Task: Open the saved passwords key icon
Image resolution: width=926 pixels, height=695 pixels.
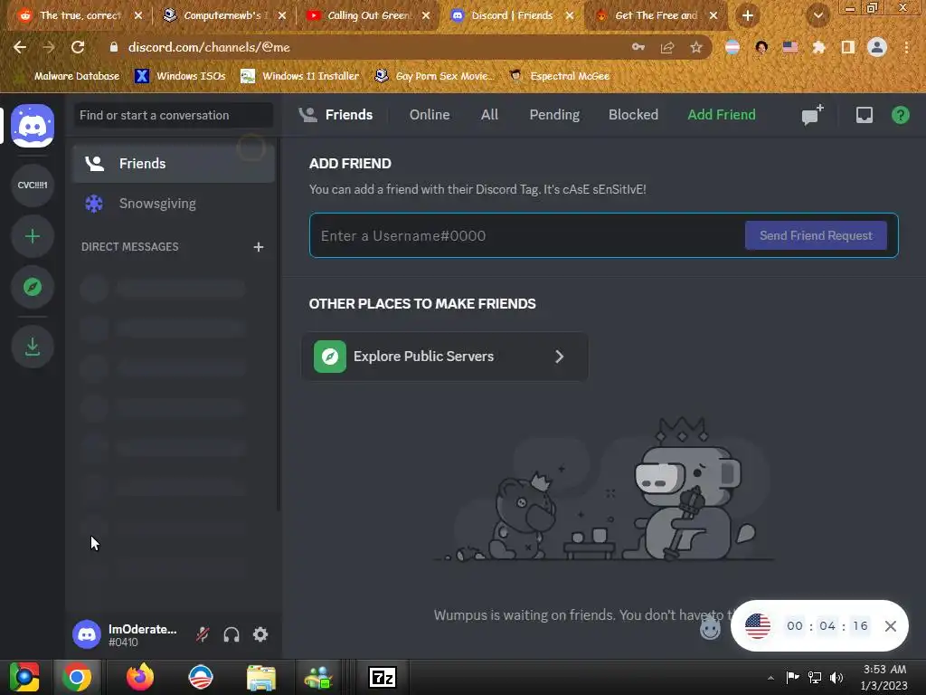Action: tap(638, 47)
